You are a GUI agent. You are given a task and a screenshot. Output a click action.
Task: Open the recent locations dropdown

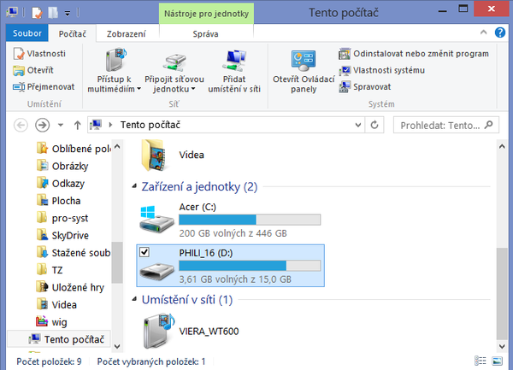(x=61, y=125)
